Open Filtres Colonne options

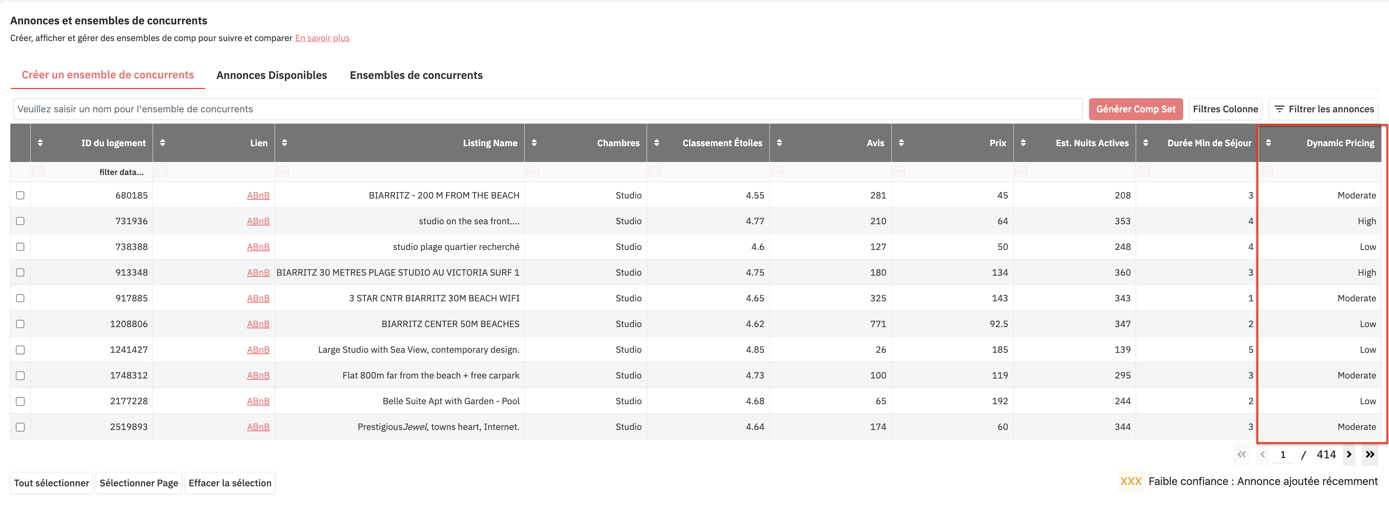(1225, 109)
